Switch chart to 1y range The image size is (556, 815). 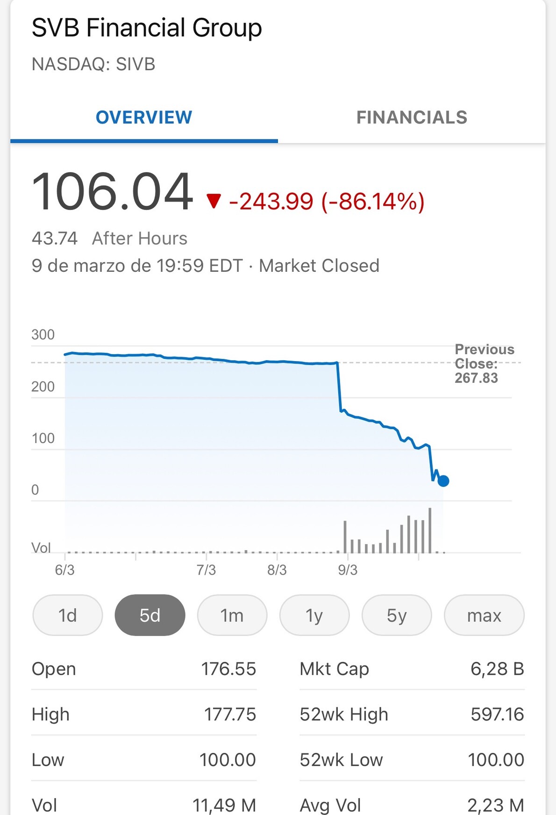click(314, 615)
